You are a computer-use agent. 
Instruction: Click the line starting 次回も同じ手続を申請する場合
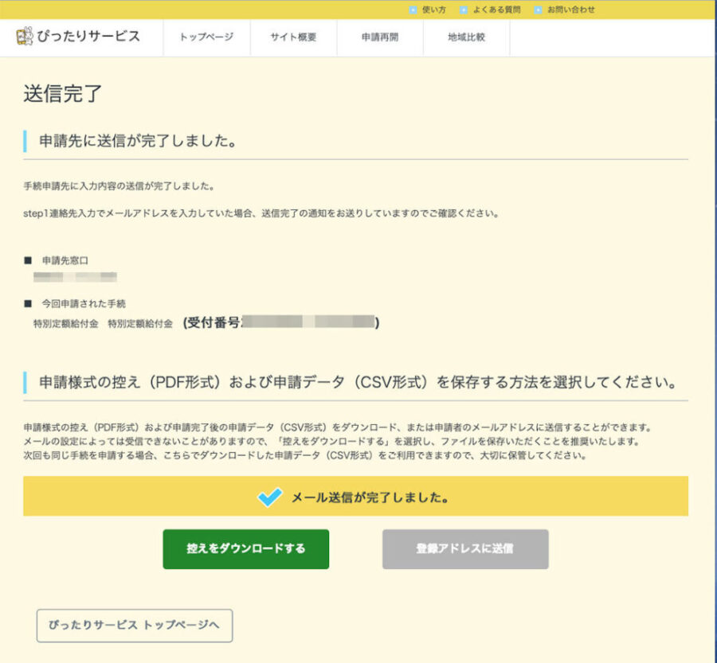305,455
